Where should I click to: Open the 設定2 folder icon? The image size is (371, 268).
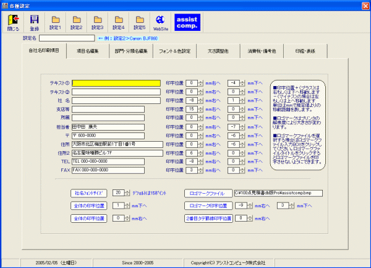(77, 22)
